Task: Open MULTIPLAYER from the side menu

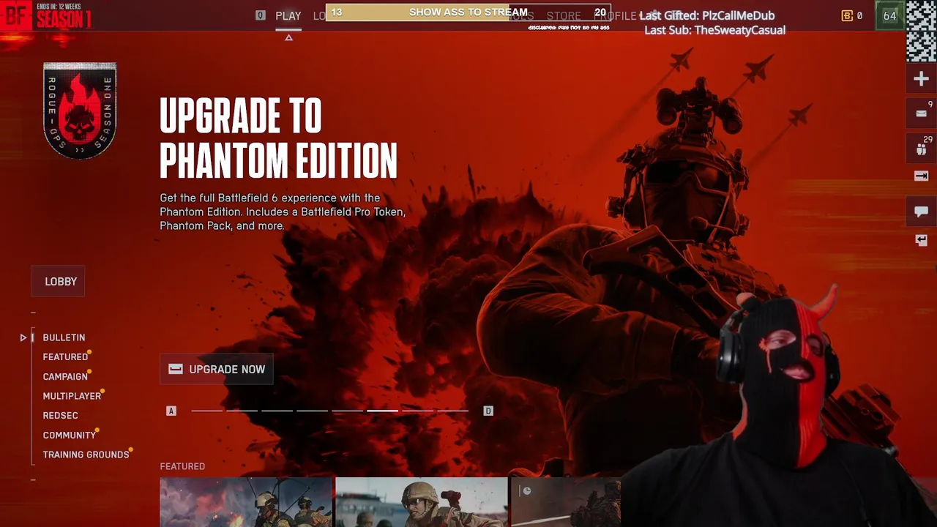Action: [x=72, y=396]
